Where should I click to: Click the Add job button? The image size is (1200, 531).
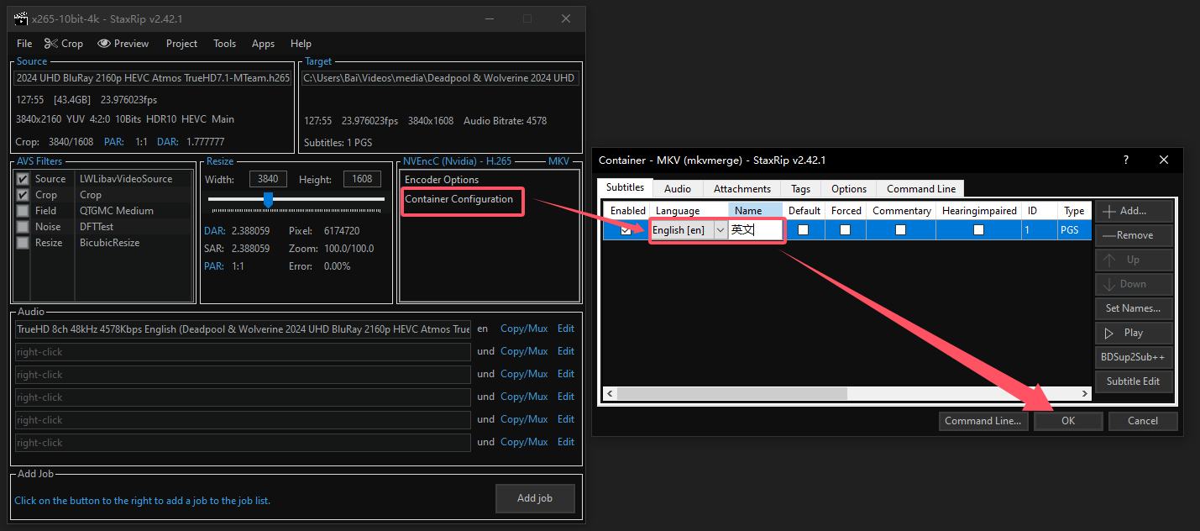point(534,498)
